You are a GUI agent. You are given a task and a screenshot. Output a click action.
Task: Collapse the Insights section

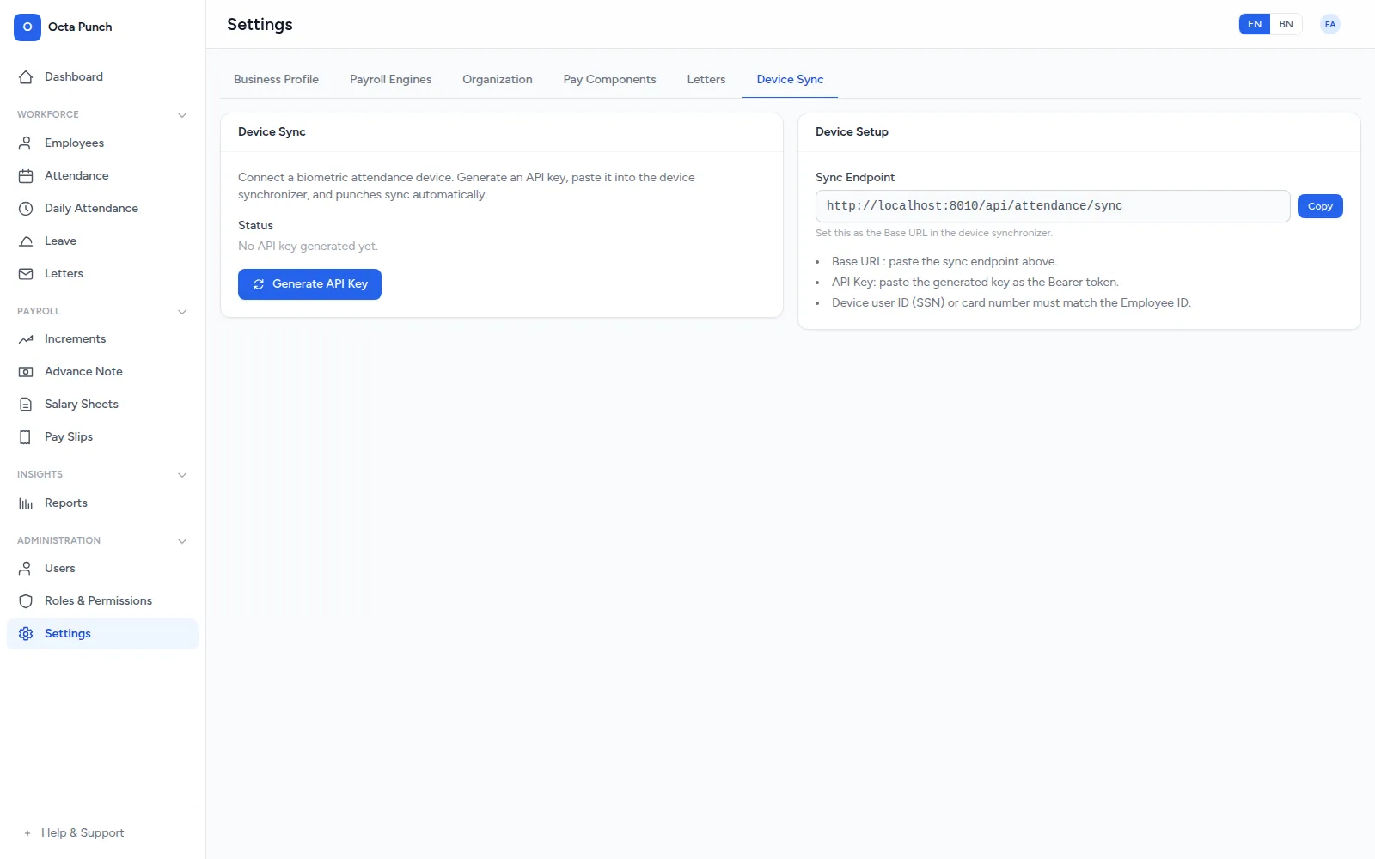tap(182, 475)
